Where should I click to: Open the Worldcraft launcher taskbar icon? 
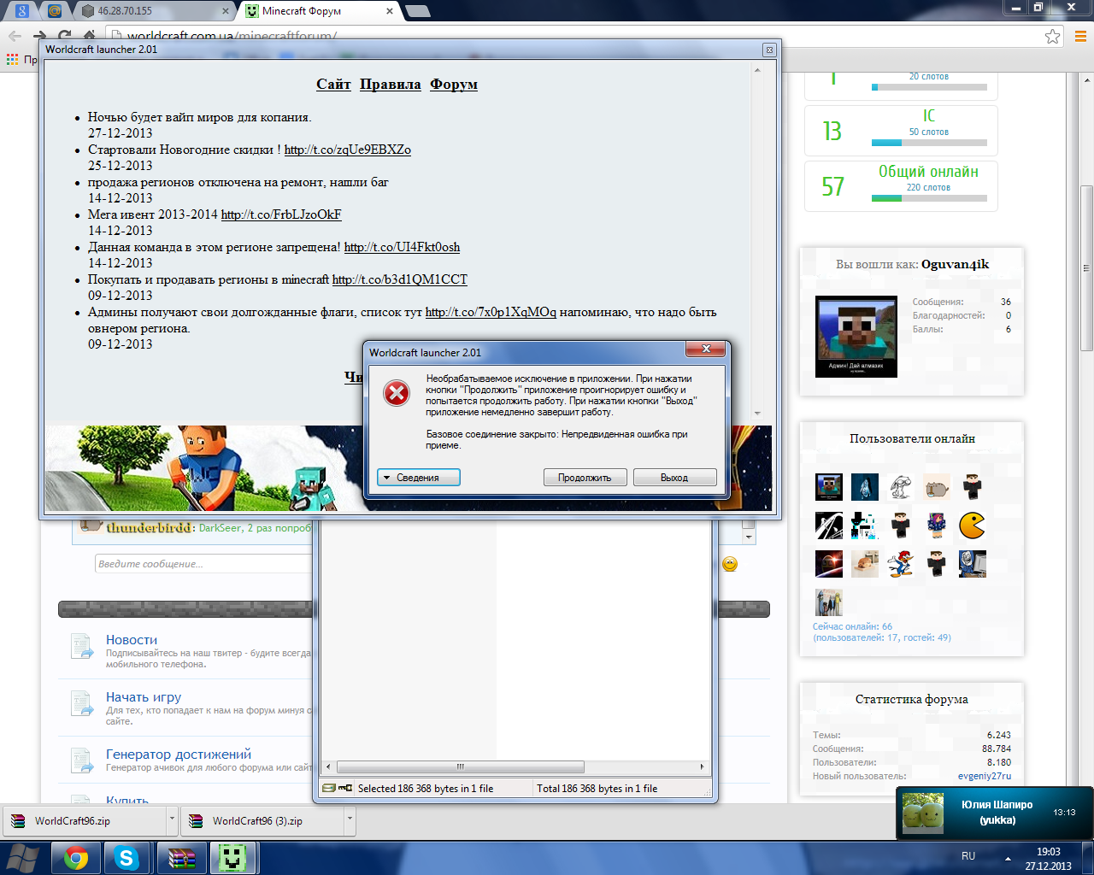232,858
